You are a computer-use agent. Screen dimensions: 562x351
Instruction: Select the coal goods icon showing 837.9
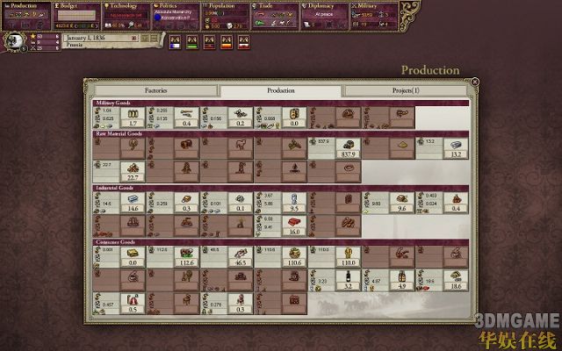pos(348,145)
